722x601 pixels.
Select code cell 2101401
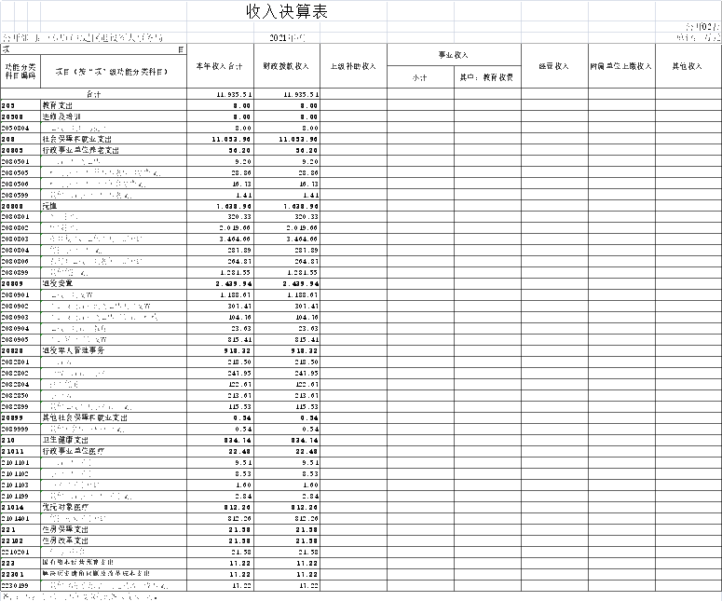[x=20, y=518]
